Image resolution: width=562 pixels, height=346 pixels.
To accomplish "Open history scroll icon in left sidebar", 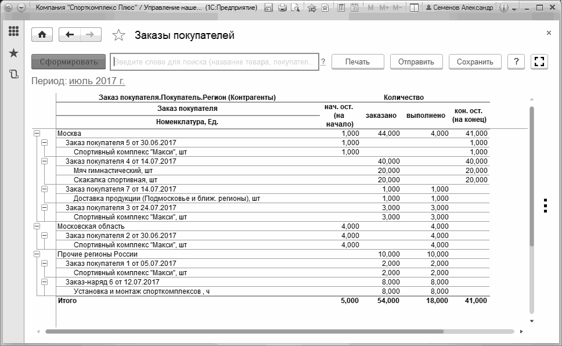I will 13,74.
